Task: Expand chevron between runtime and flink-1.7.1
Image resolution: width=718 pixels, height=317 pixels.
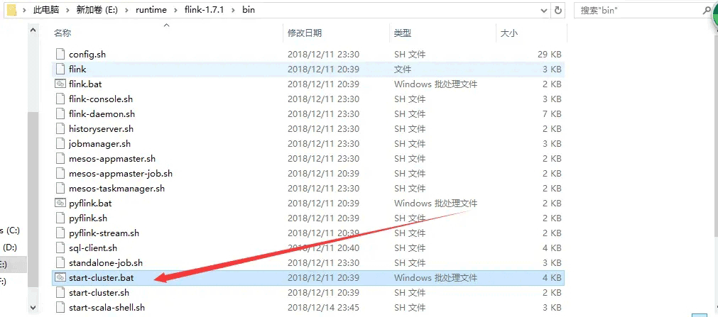Action: click(x=175, y=10)
